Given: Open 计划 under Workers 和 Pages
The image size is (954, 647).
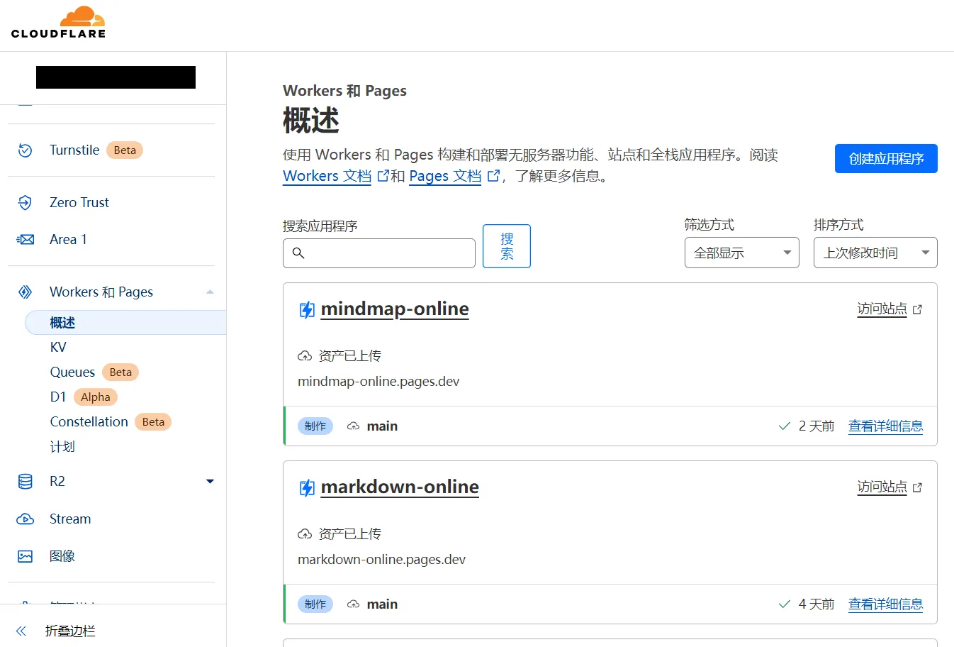Looking at the screenshot, I should pyautogui.click(x=62, y=447).
